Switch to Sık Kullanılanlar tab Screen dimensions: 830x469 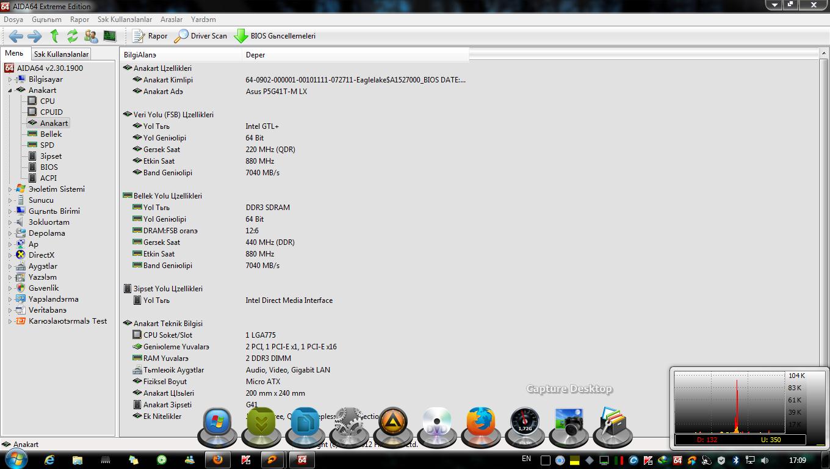coord(61,54)
